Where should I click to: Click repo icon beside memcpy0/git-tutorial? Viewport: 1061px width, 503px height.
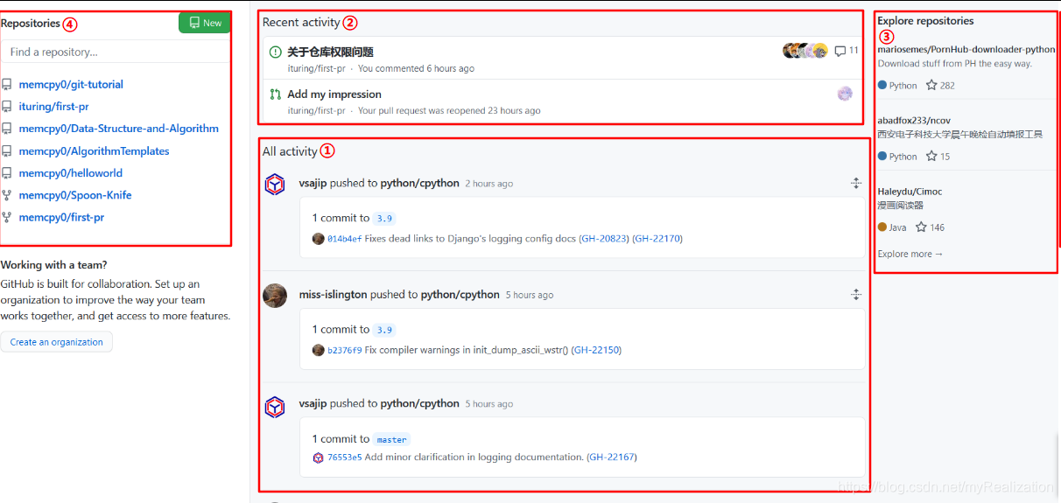pyautogui.click(x=7, y=85)
